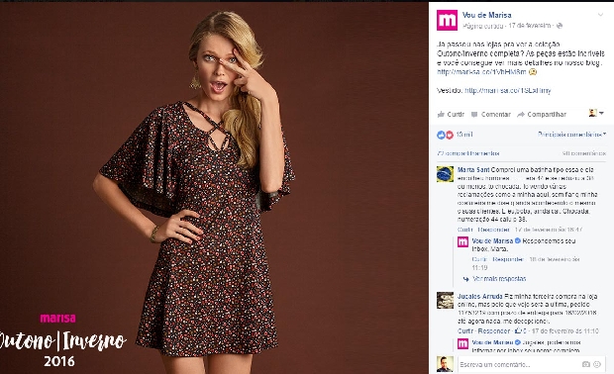Click the Marisa pink logo avatar
The width and height of the screenshot is (614, 374).
447,20
